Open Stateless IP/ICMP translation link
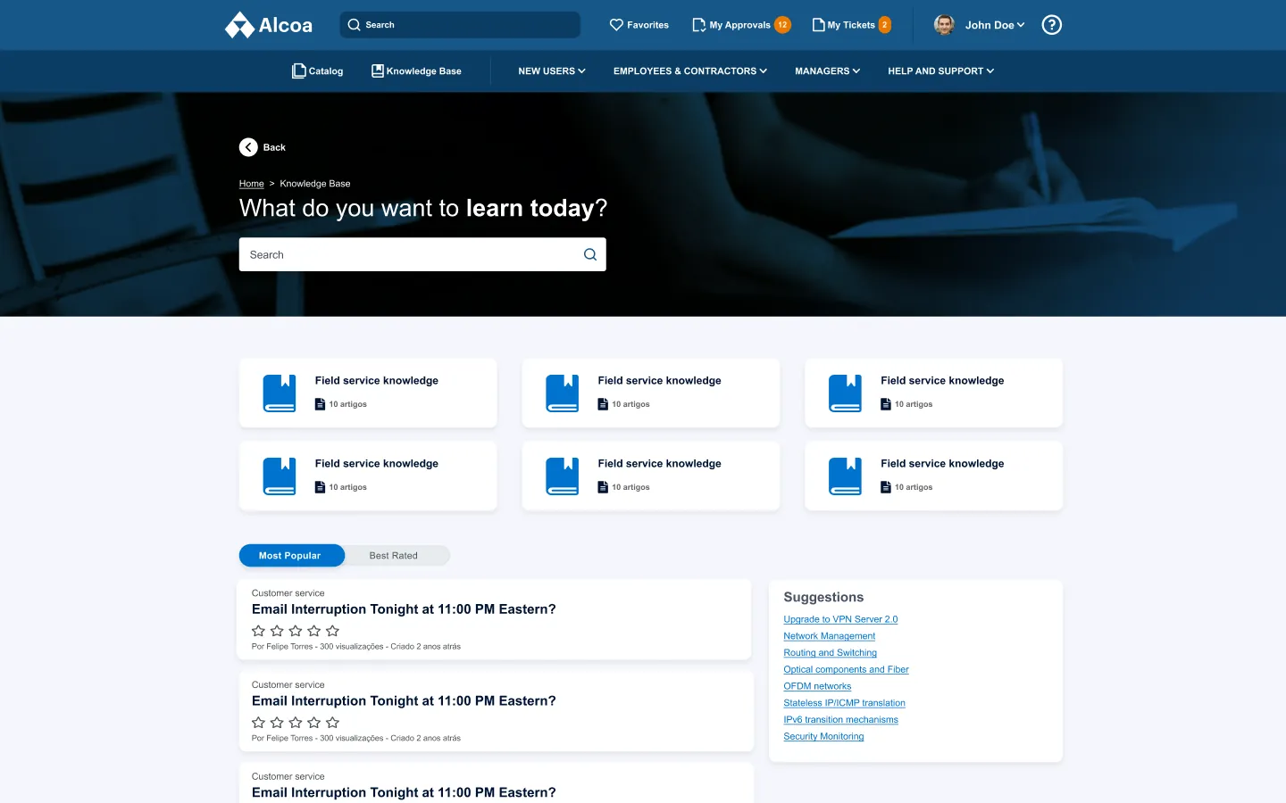Screen dimensions: 1286x803 pos(845,703)
